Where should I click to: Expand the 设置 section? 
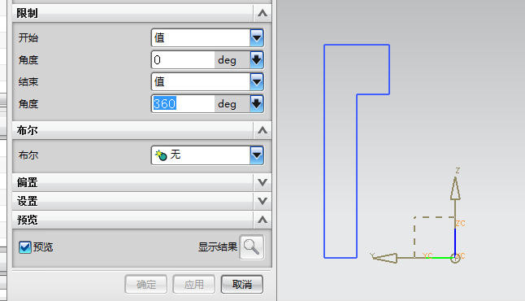pos(262,201)
